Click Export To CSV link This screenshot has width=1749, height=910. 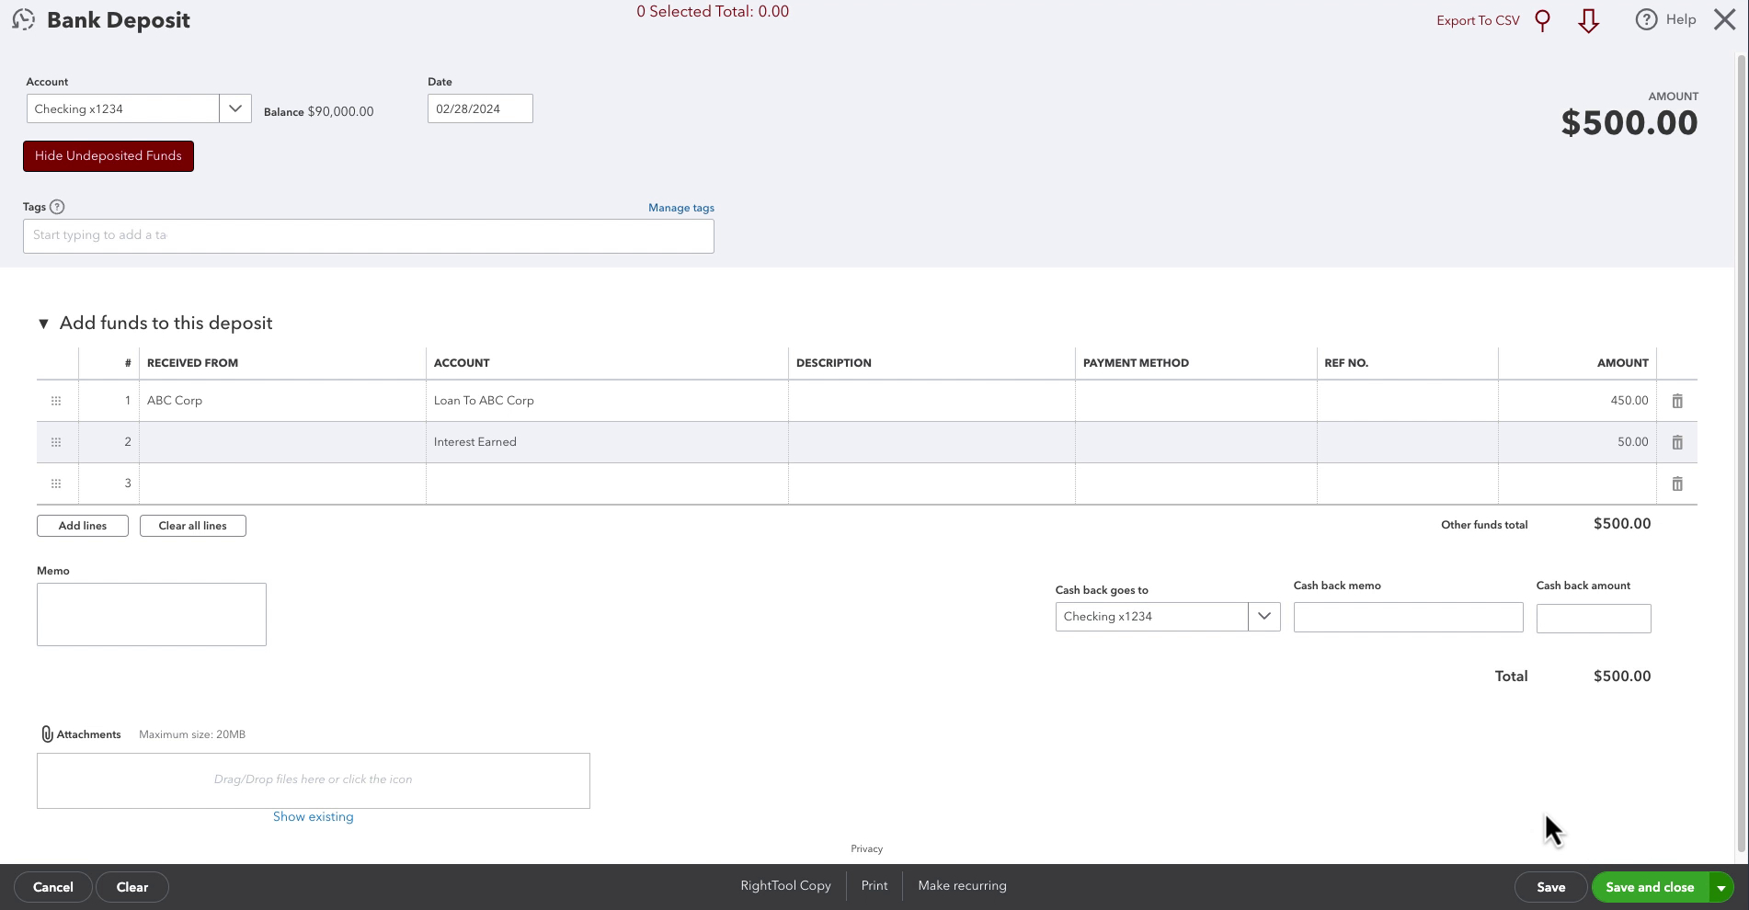point(1478,20)
